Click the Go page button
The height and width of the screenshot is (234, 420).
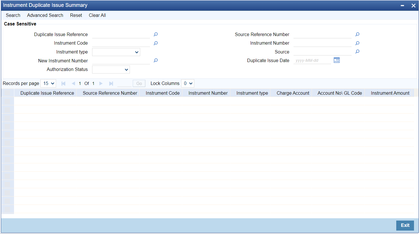coord(139,84)
